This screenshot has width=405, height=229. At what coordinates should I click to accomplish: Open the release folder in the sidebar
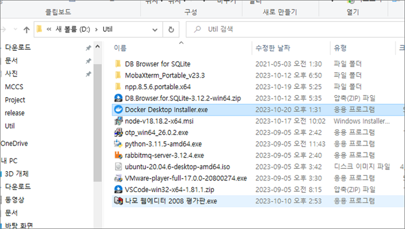(15, 113)
